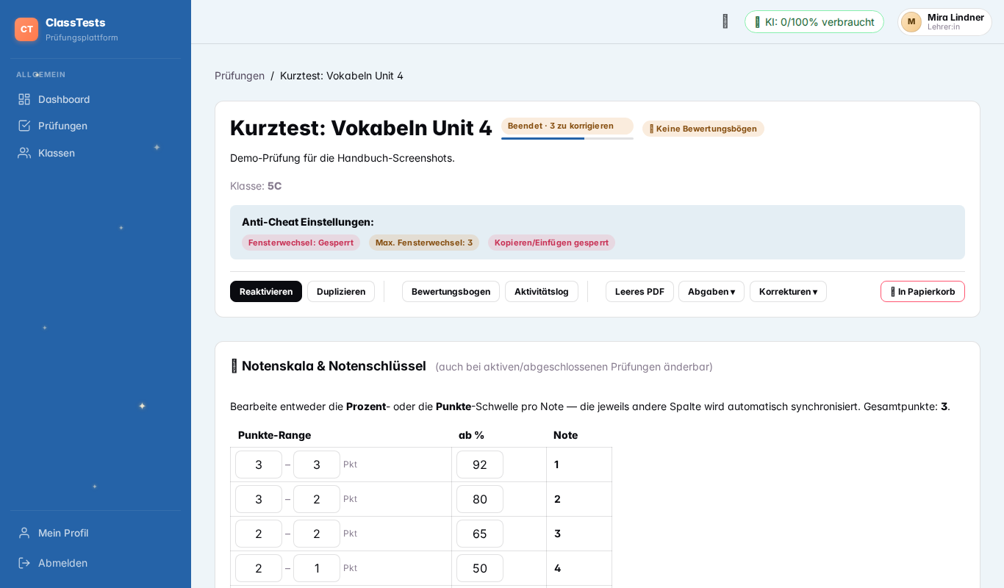Click the Klassen people icon in sidebar
1004x588 pixels.
click(x=24, y=153)
